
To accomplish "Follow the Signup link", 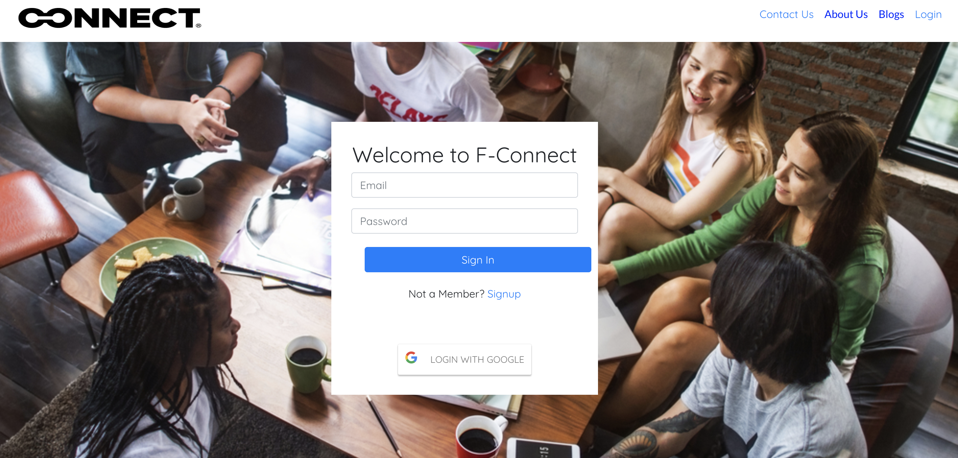I will pyautogui.click(x=504, y=294).
